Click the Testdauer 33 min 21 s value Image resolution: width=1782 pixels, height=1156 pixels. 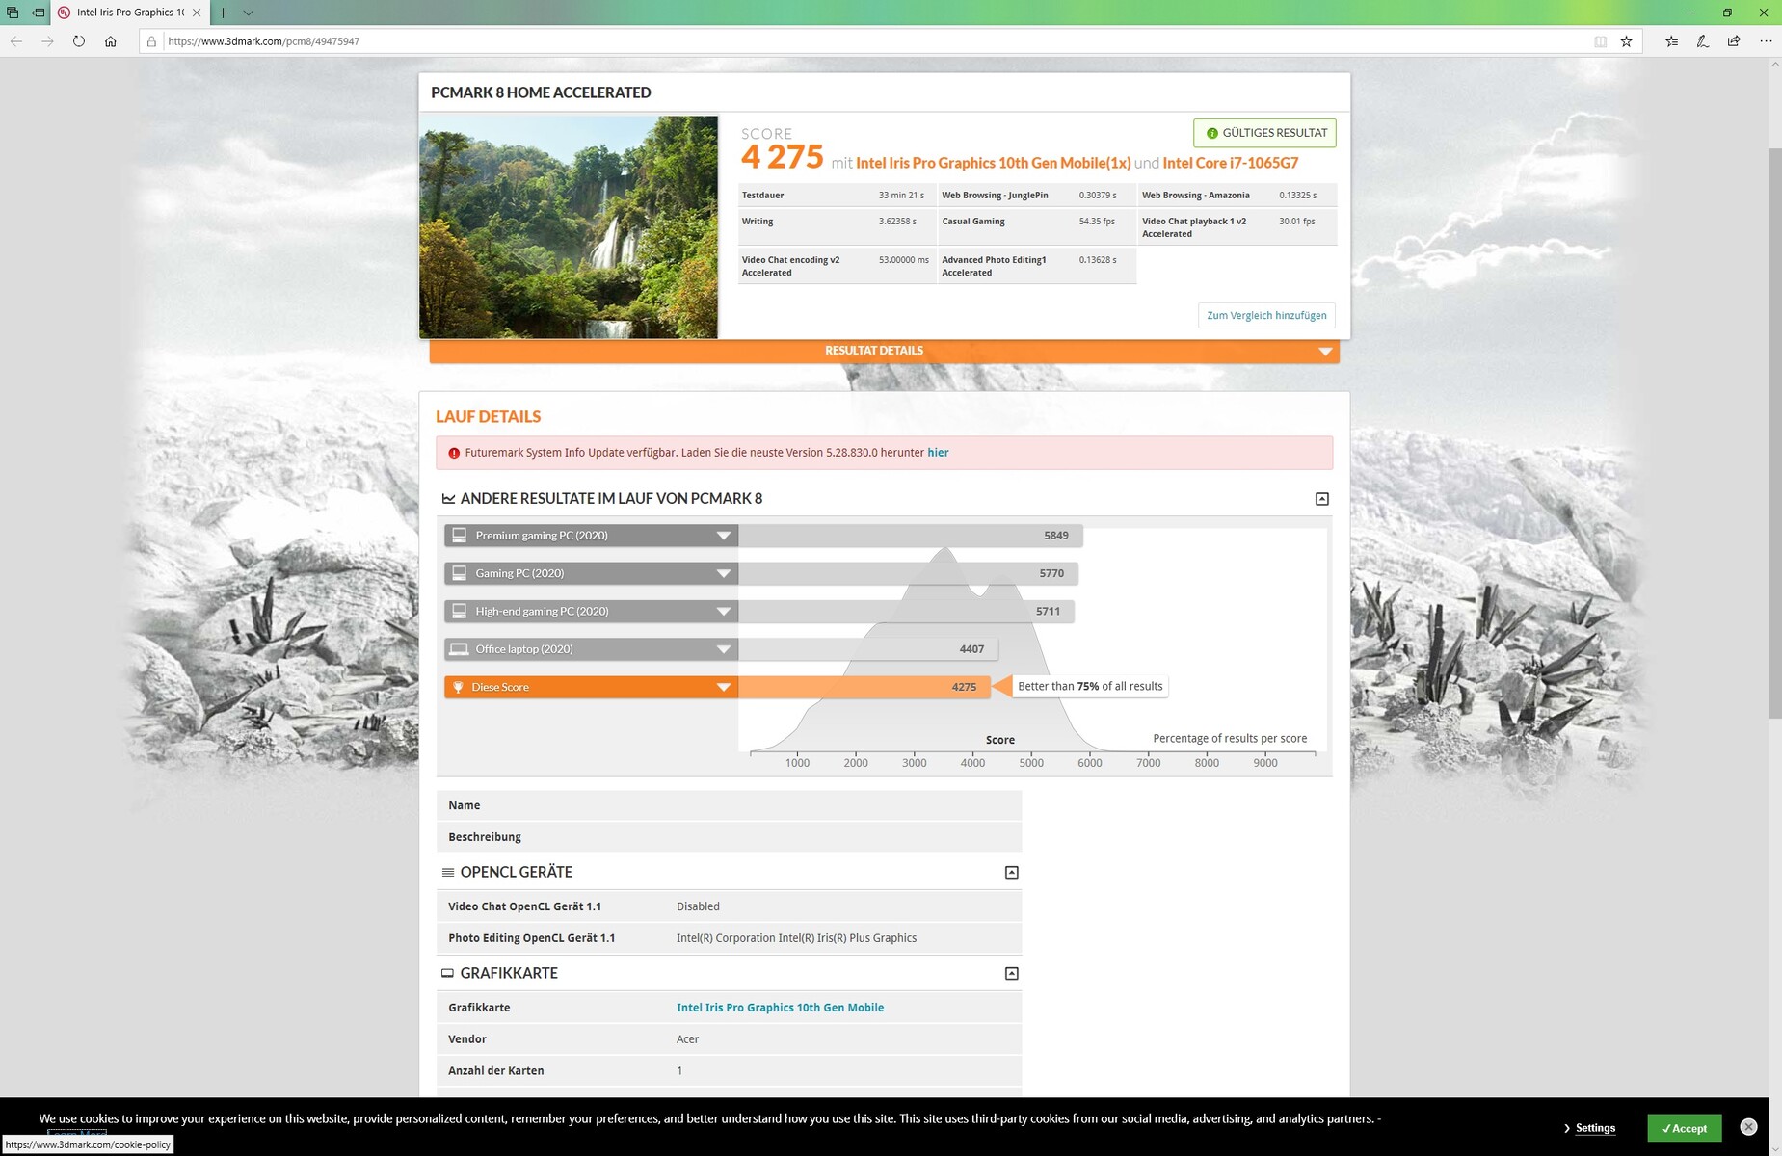pyautogui.click(x=901, y=196)
